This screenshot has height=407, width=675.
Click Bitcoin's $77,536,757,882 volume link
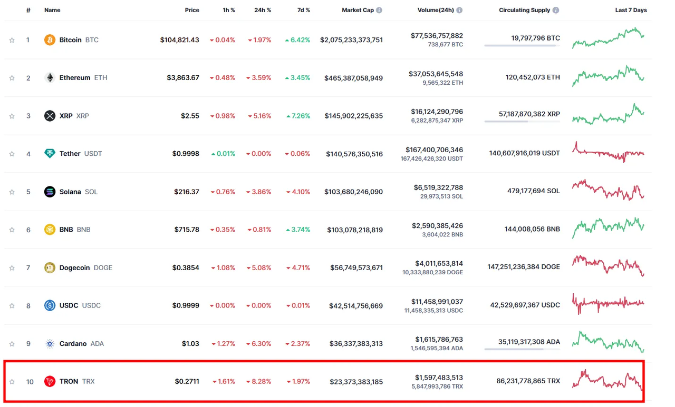[437, 36]
